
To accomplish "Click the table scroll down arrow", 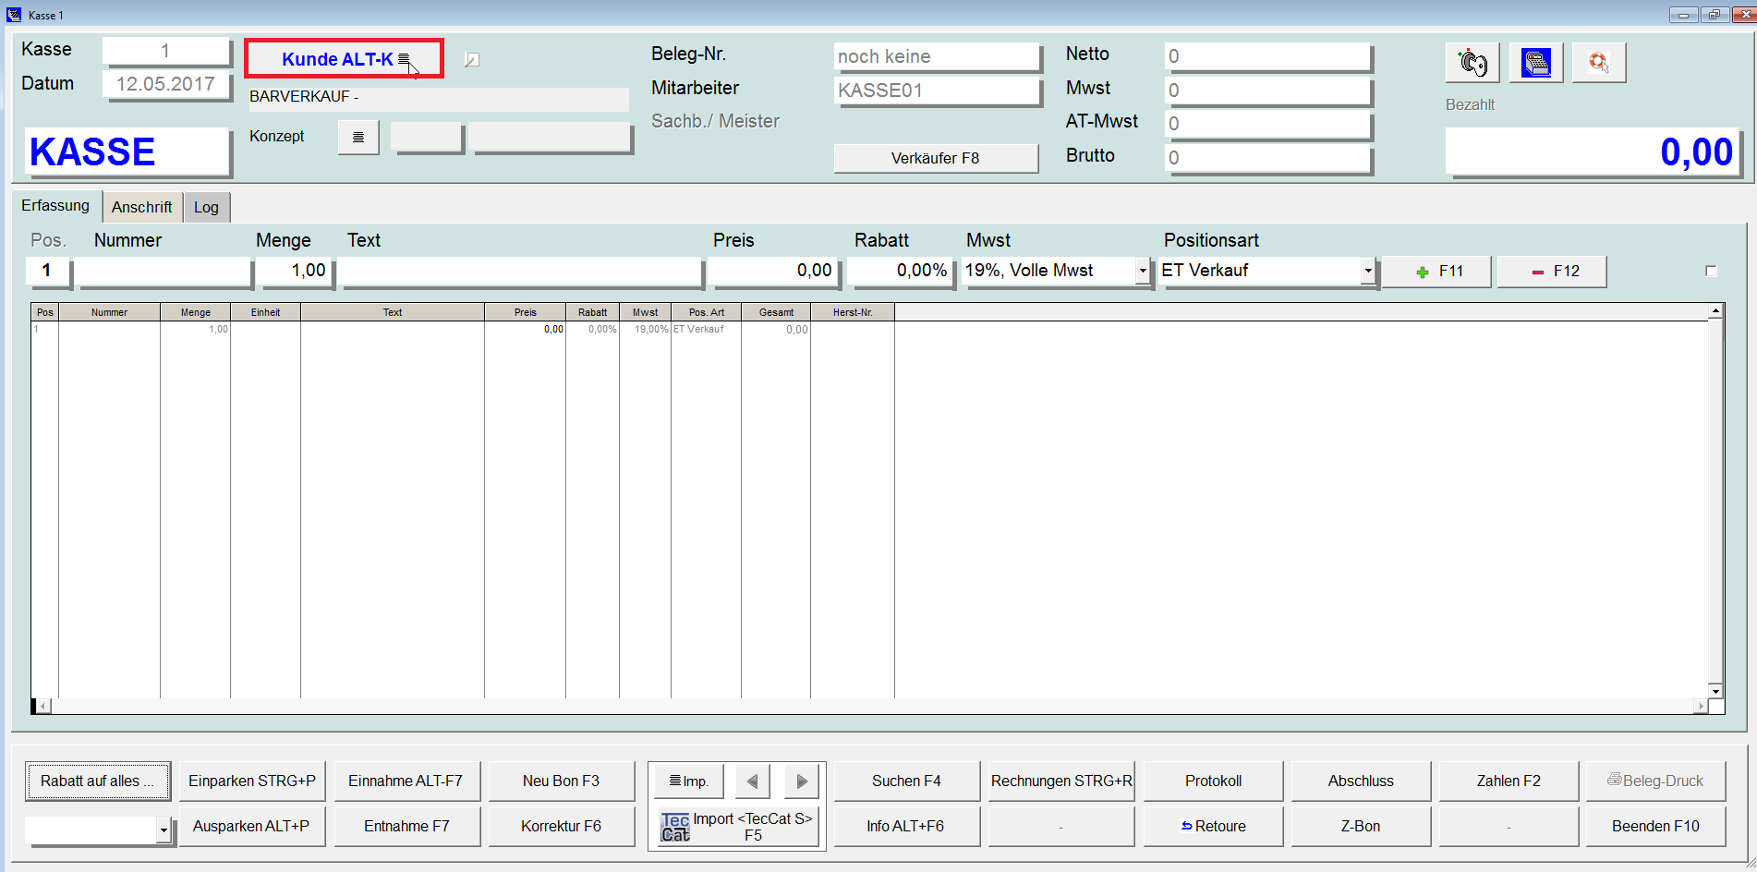I will [x=1715, y=691].
